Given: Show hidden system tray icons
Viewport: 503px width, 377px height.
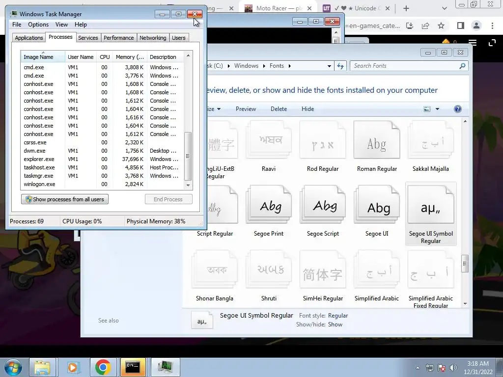Looking at the screenshot, I should (x=418, y=368).
